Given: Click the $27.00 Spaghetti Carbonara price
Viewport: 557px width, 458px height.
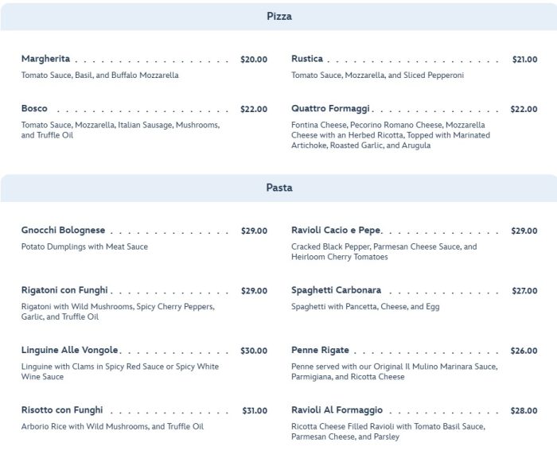Looking at the screenshot, I should tap(524, 291).
